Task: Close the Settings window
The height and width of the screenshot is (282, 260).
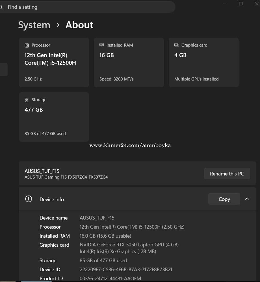Action: pyautogui.click(x=257, y=4)
